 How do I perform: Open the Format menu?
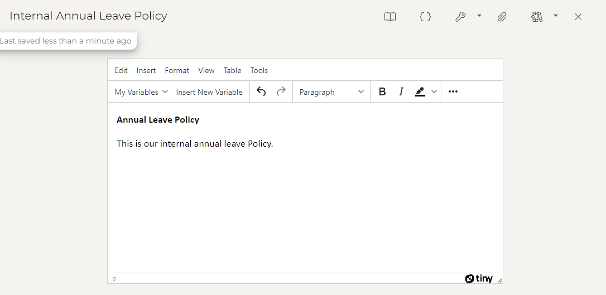pyautogui.click(x=177, y=70)
